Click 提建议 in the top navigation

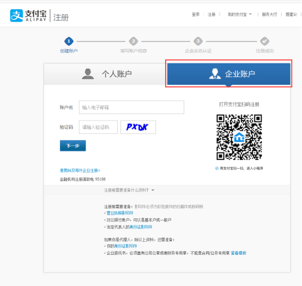pos(291,15)
